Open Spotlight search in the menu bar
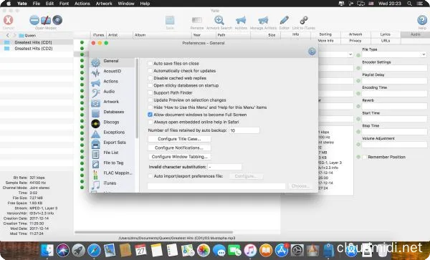The width and height of the screenshot is (430, 260). tap(409, 4)
